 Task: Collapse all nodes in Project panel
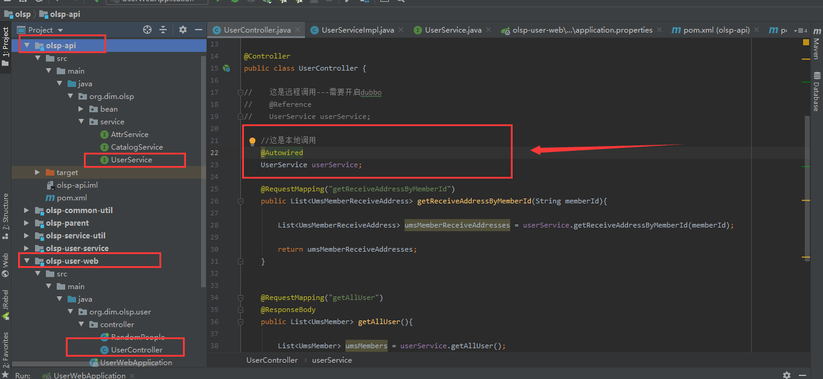[163, 30]
